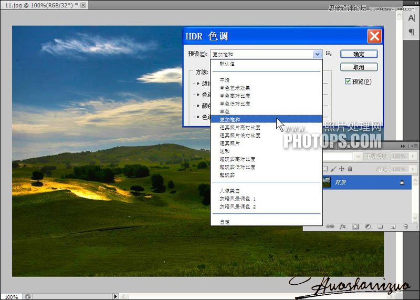Select the 背景 layer row

367,182
